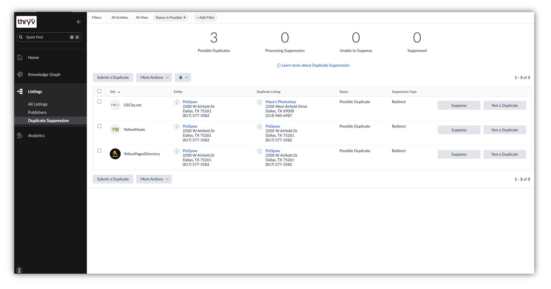Click the Status column header
The image size is (551, 289).
(x=344, y=92)
